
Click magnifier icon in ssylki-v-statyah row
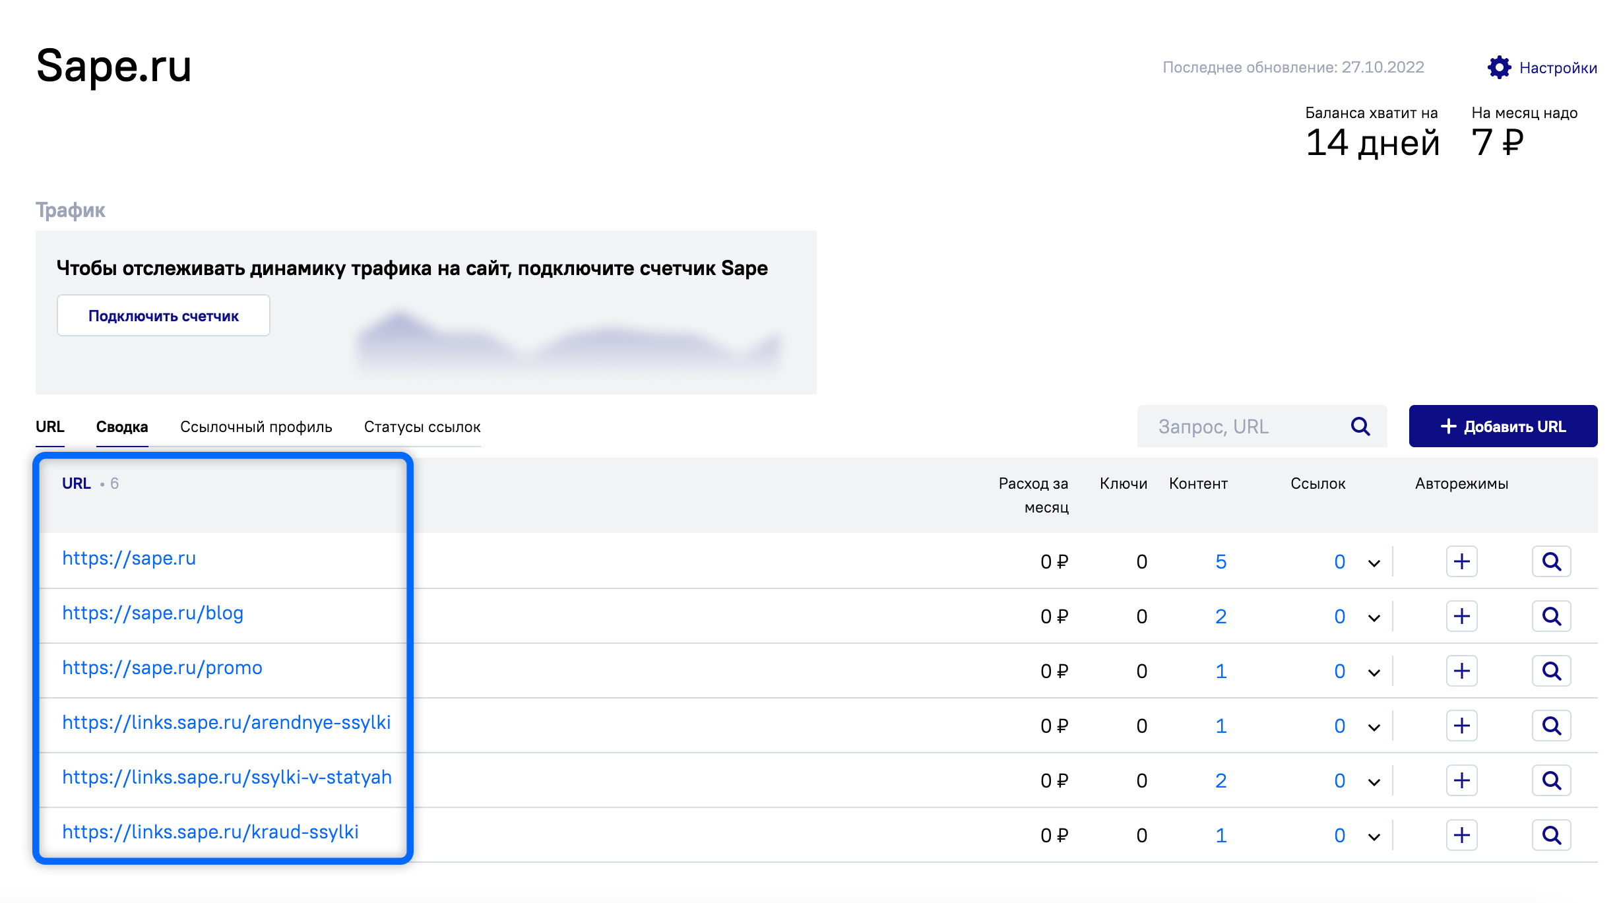click(1552, 780)
